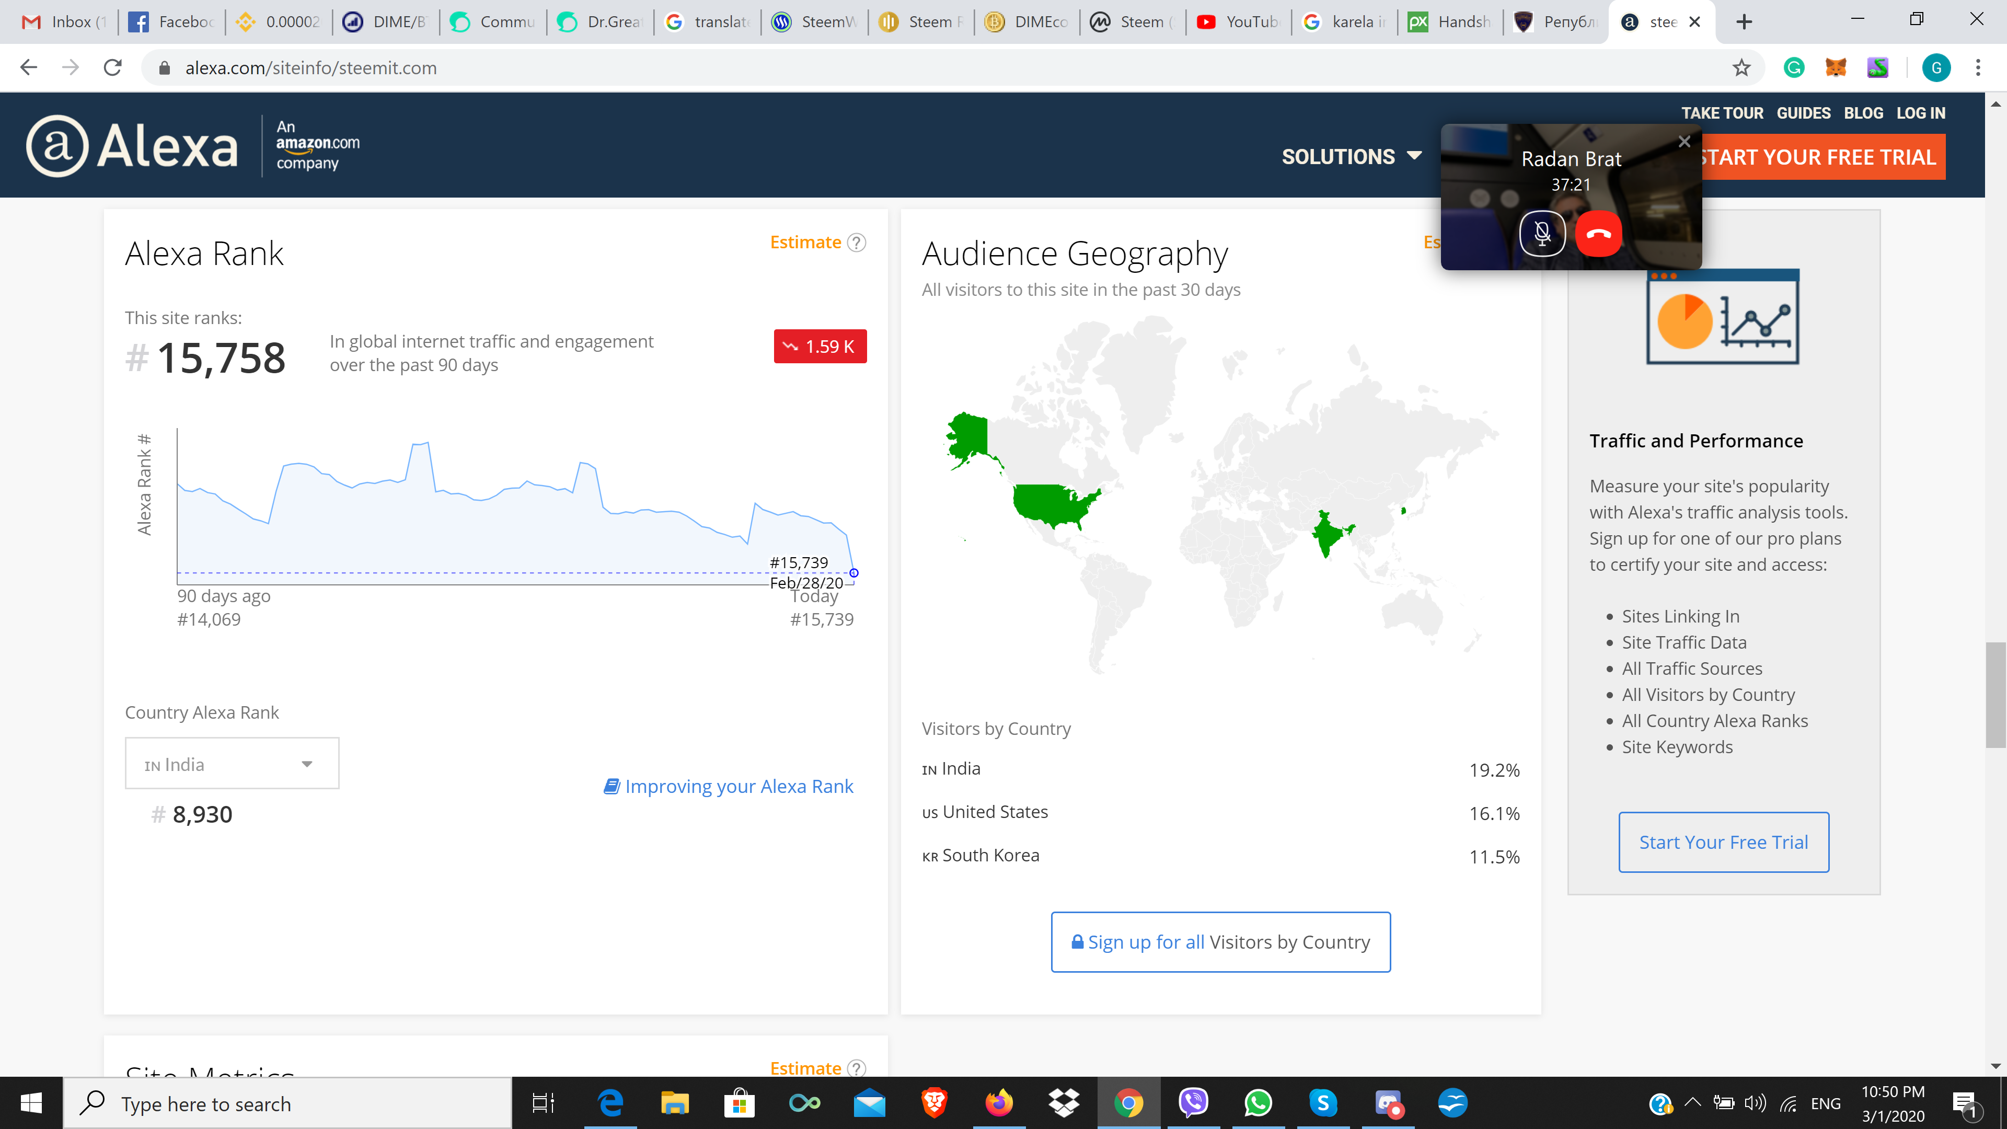The image size is (2007, 1129).
Task: Click the South Korea 11.5% row
Action: 1221,856
